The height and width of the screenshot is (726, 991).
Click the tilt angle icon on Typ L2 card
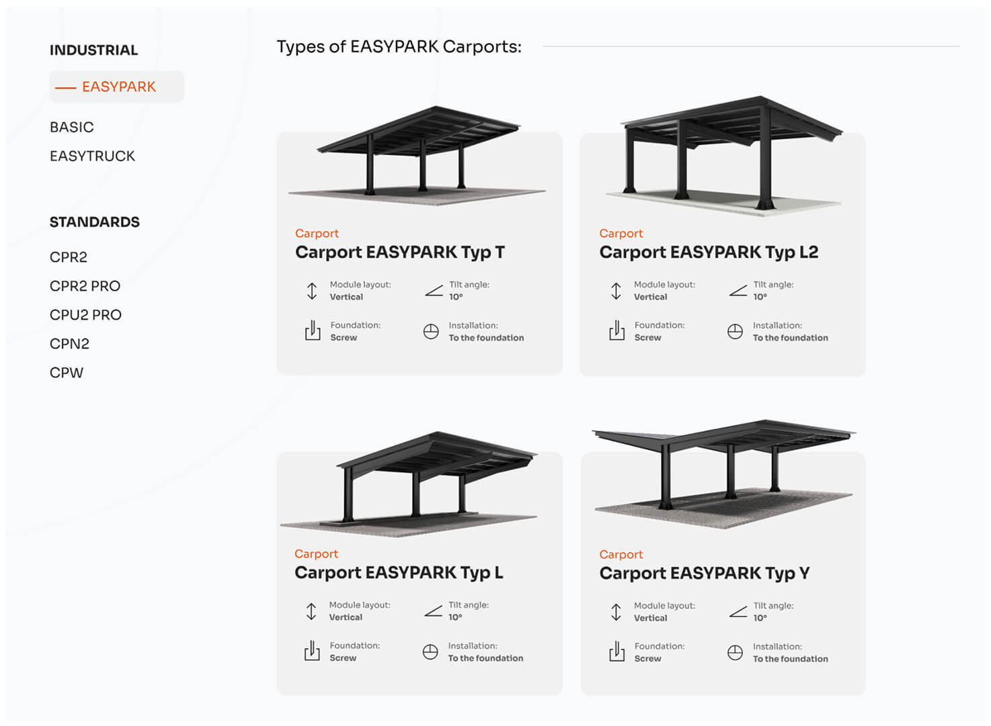point(738,291)
